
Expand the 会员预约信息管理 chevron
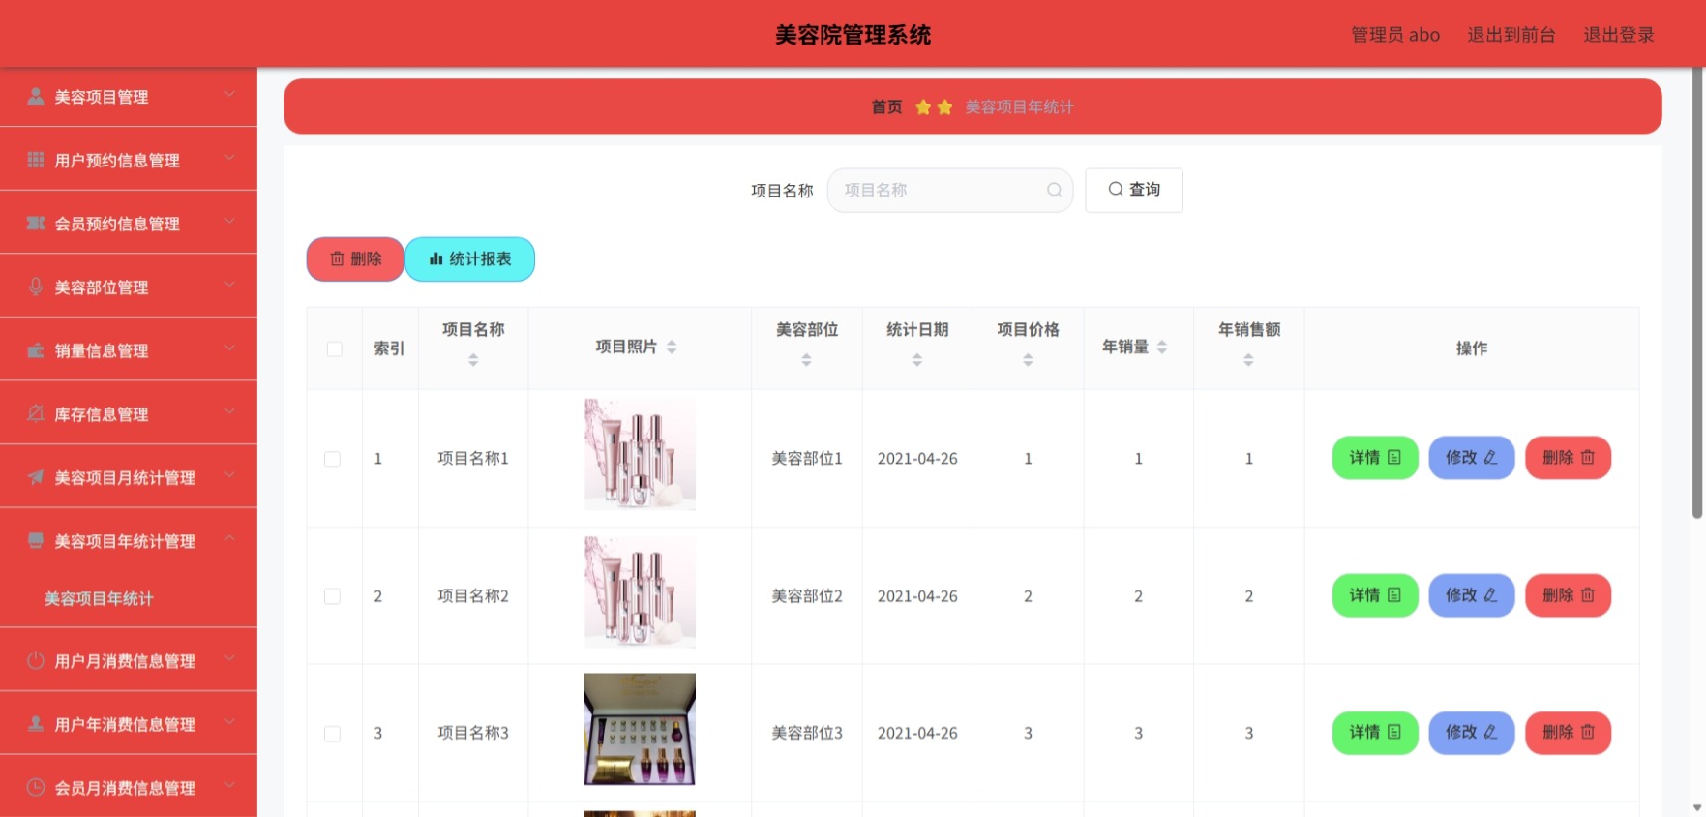pyautogui.click(x=229, y=221)
